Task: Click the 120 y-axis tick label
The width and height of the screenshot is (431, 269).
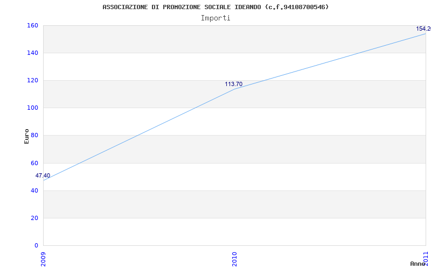Action: [x=32, y=80]
